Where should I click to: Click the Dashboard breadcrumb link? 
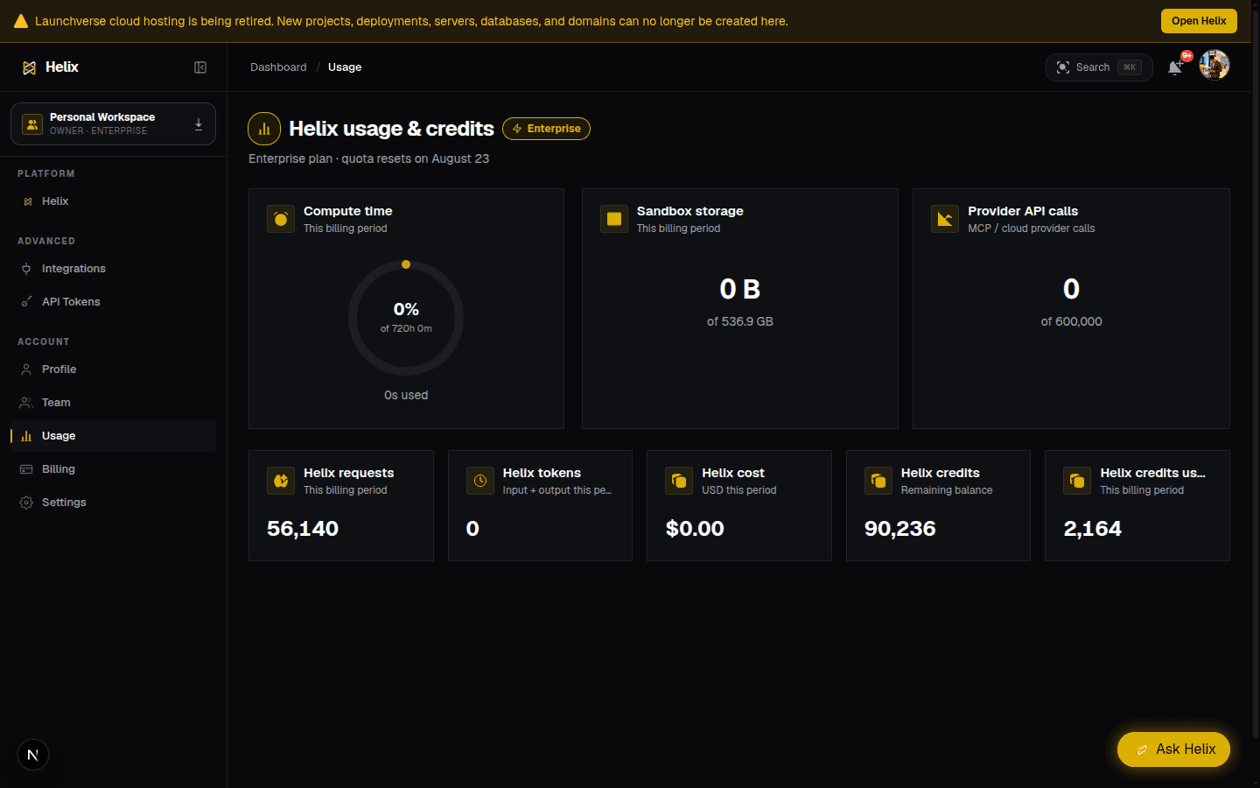coord(278,67)
